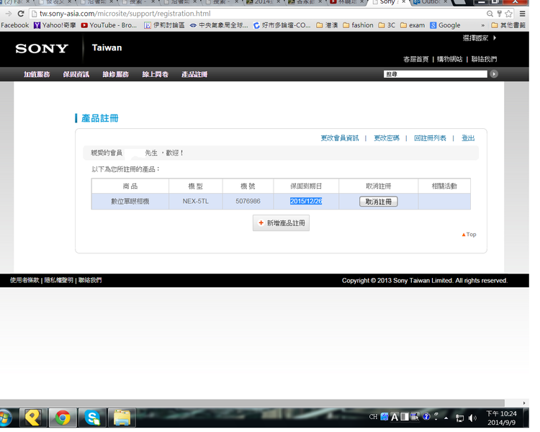Switch to the Facebook browser tab
The width and height of the screenshot is (540, 432).
click(16, 2)
